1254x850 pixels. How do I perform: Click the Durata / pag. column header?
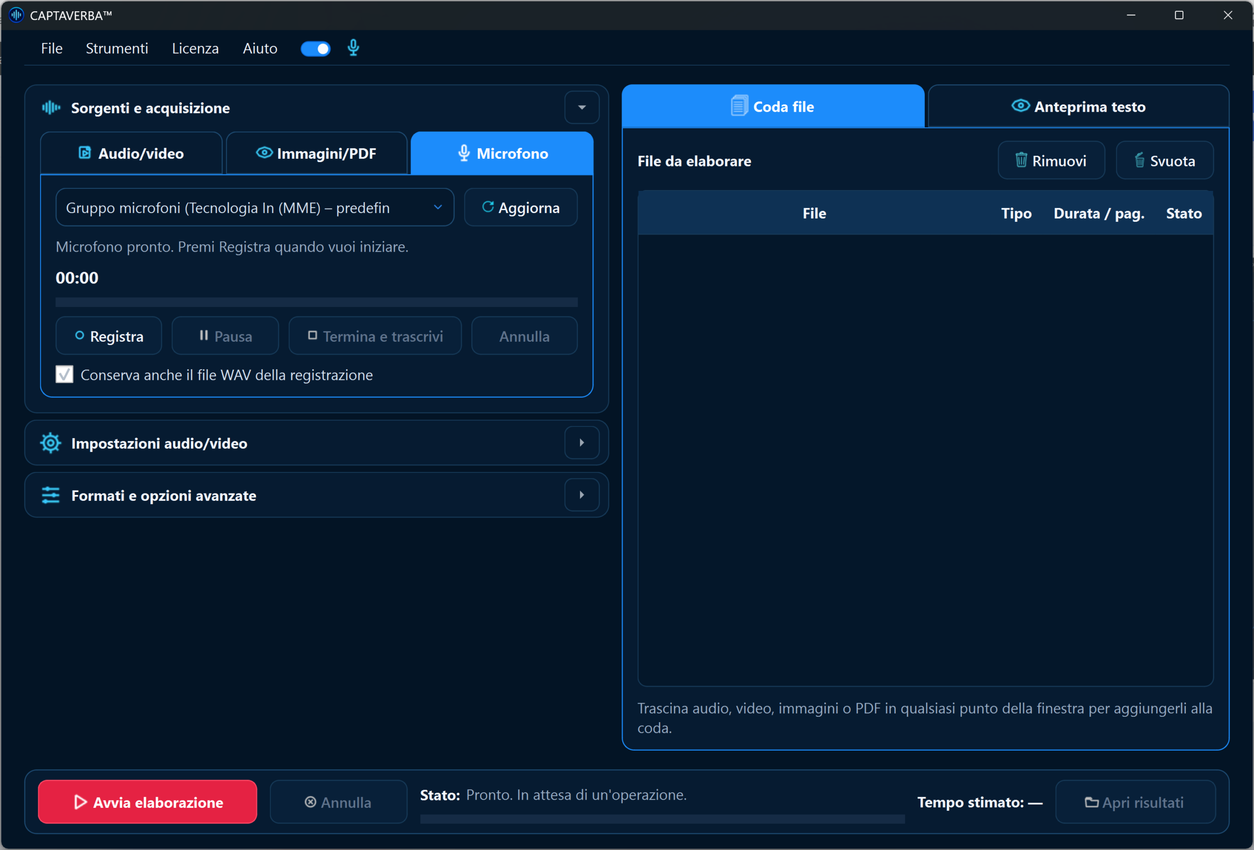[1099, 213]
